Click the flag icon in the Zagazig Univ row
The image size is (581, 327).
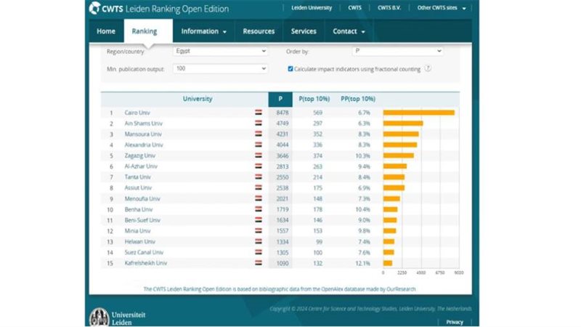[x=259, y=156]
